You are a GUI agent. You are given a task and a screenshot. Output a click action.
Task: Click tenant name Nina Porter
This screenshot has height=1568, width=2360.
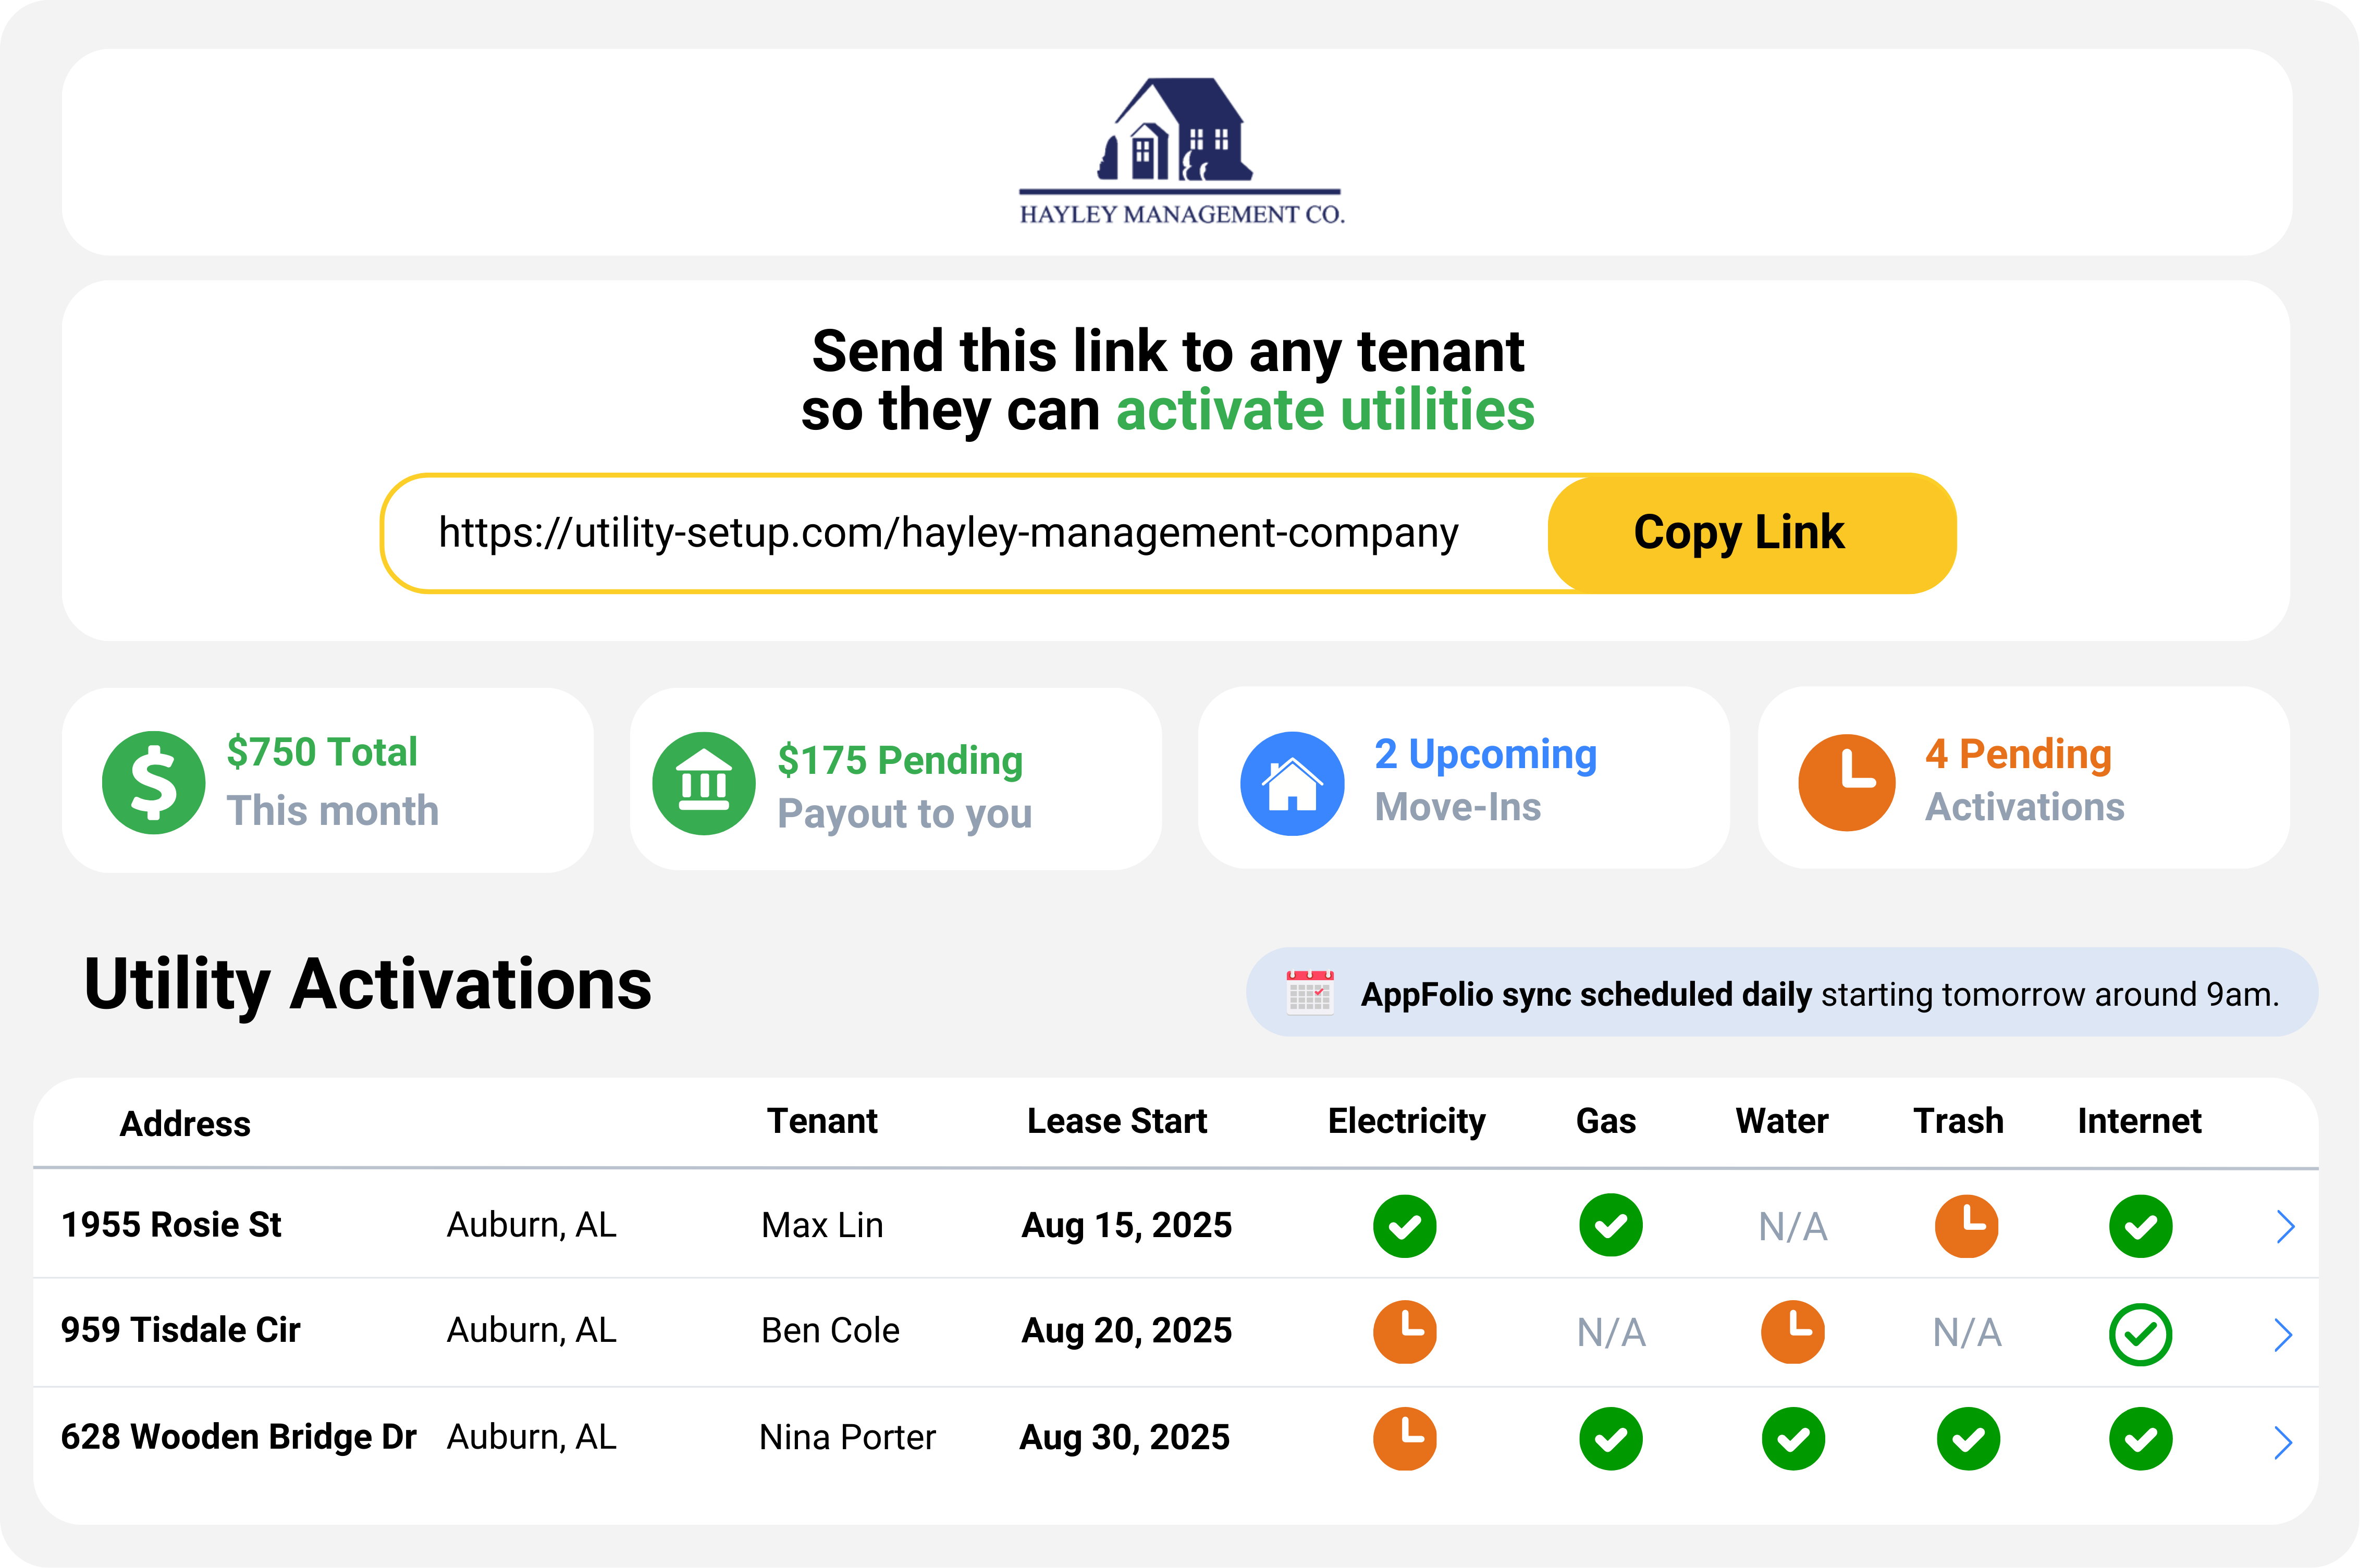pos(847,1437)
